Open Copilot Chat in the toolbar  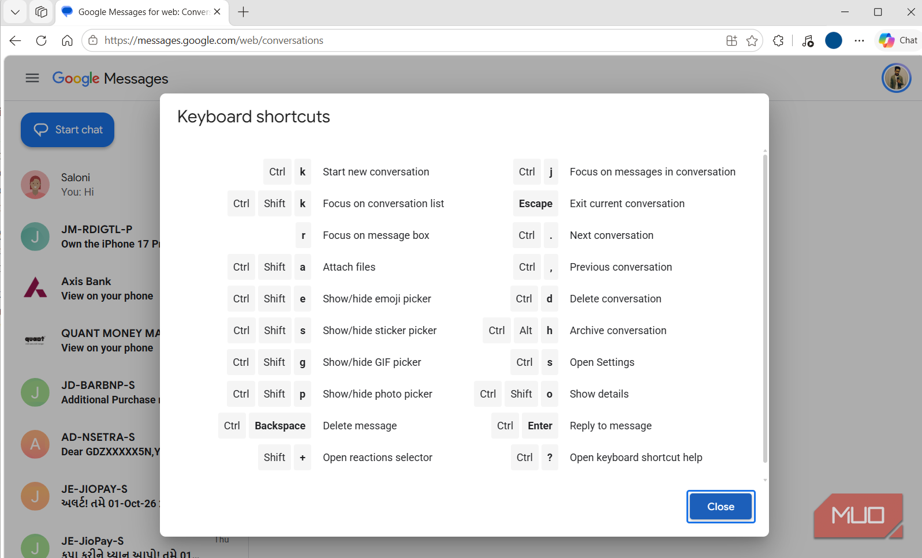[x=898, y=40]
